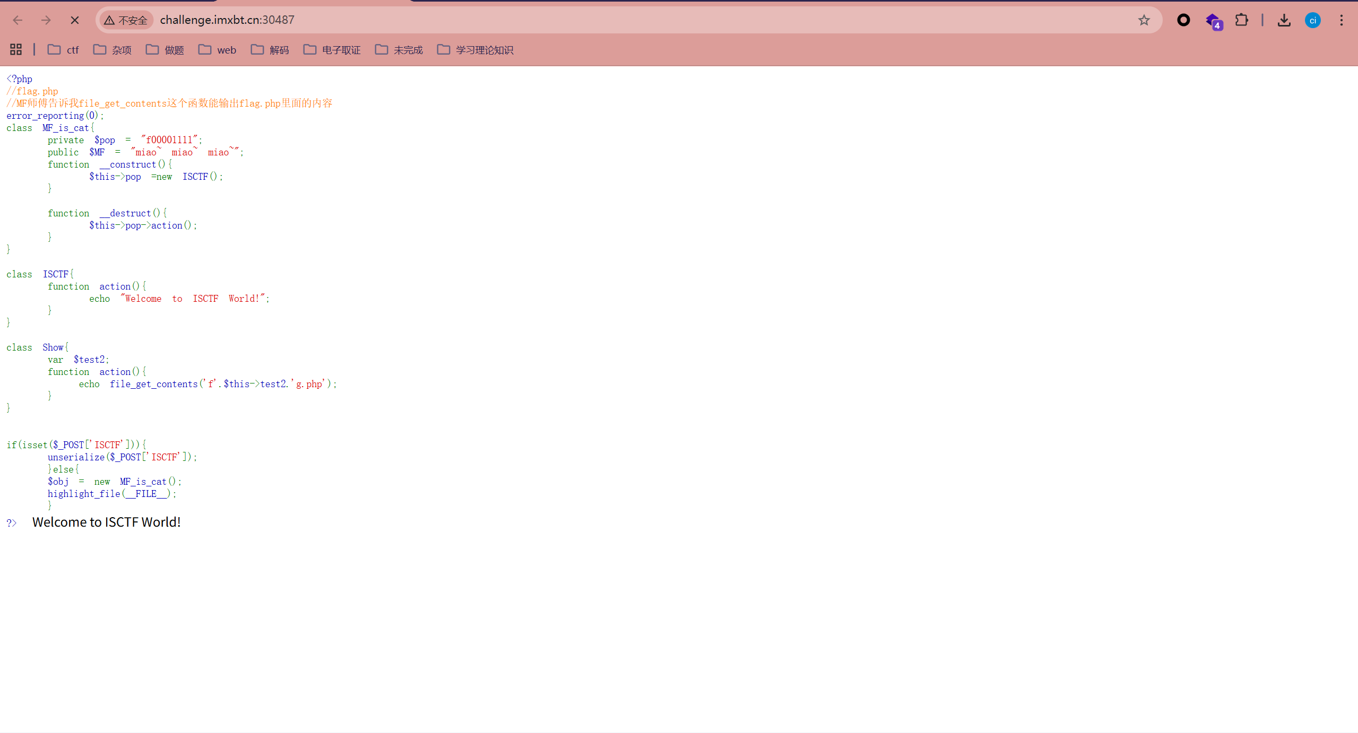
Task: Open the ctf bookmark folder
Action: point(63,50)
